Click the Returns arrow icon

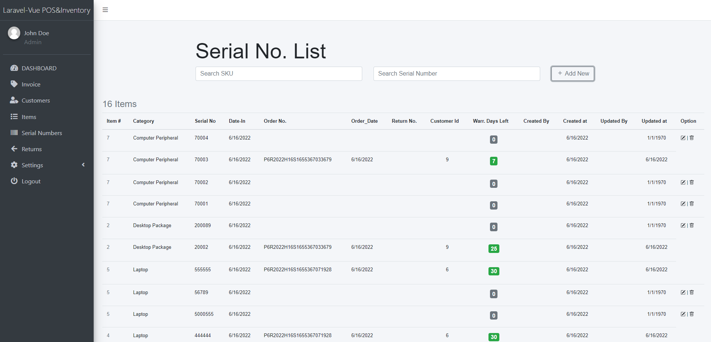click(x=14, y=149)
